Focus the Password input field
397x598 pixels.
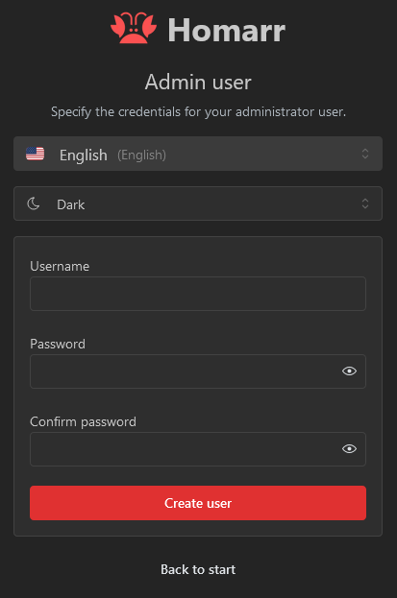pyautogui.click(x=198, y=371)
